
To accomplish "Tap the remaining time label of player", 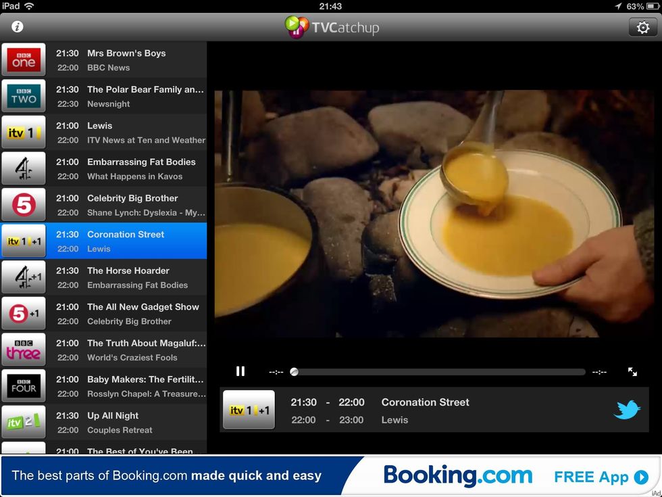I will click(x=599, y=373).
